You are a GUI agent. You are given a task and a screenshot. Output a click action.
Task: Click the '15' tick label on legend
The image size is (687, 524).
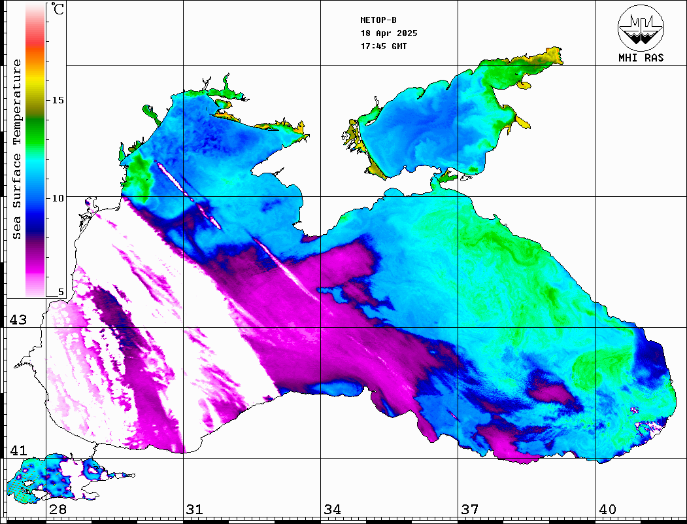coord(58,100)
